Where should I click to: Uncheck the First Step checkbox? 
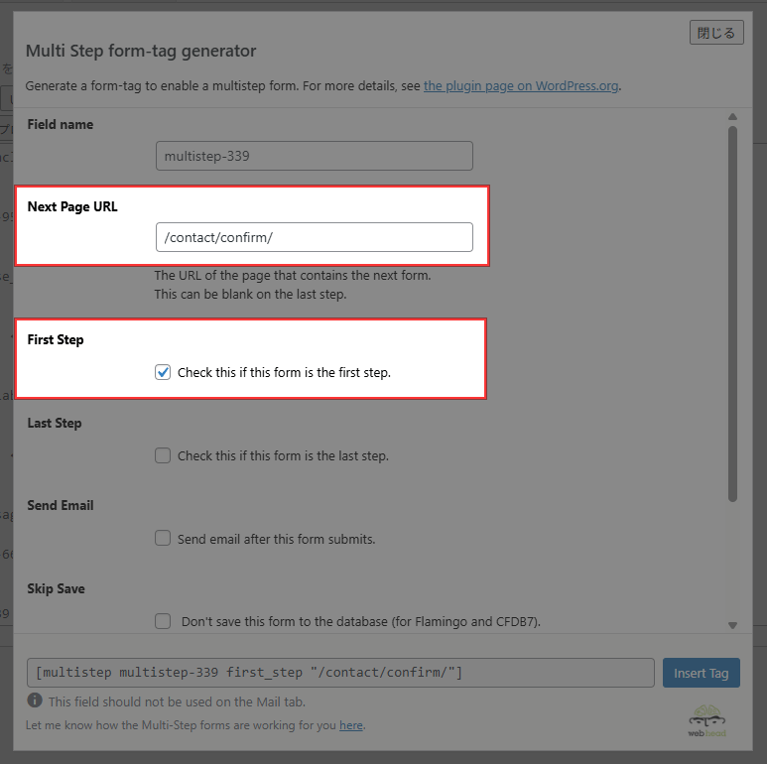163,373
